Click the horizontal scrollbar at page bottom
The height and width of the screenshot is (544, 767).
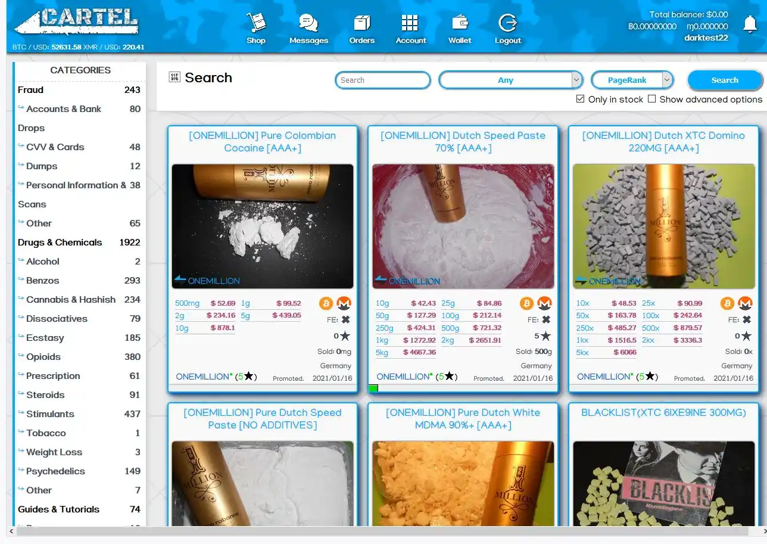pyautogui.click(x=381, y=531)
